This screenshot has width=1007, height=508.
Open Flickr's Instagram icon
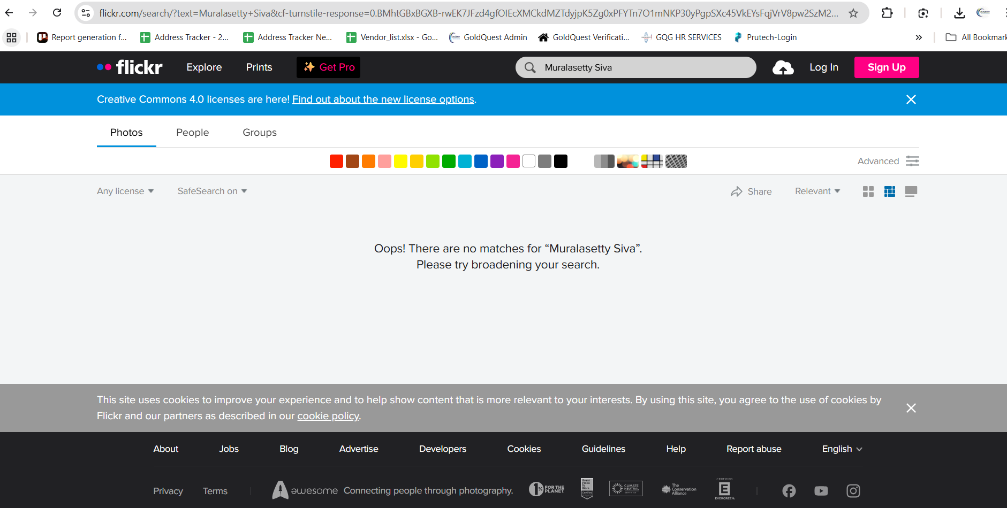coord(853,491)
